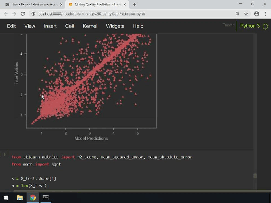Open Chrome's three-dot settings menu
Viewport: 271px width, 203px height.
265,14
